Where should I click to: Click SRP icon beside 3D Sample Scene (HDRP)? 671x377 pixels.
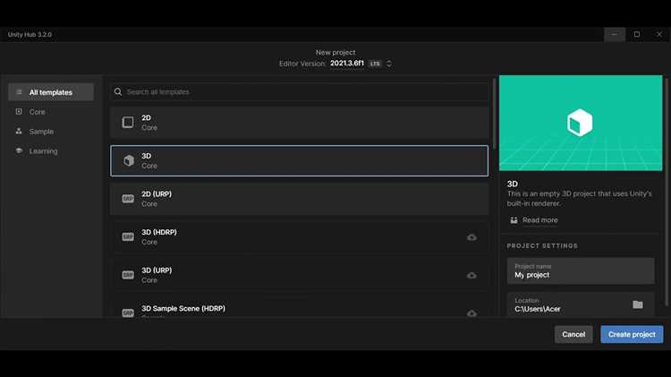point(128,313)
